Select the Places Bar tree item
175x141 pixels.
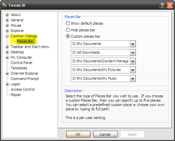pyautogui.click(x=25, y=41)
